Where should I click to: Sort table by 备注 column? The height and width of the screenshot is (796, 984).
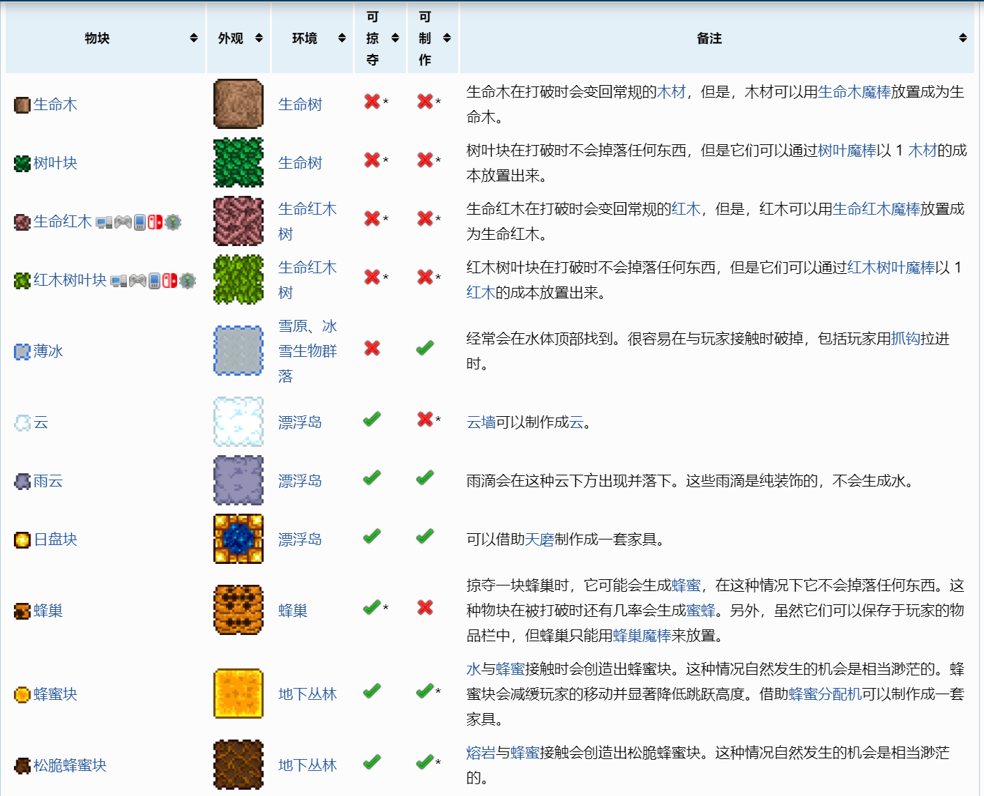[x=962, y=38]
